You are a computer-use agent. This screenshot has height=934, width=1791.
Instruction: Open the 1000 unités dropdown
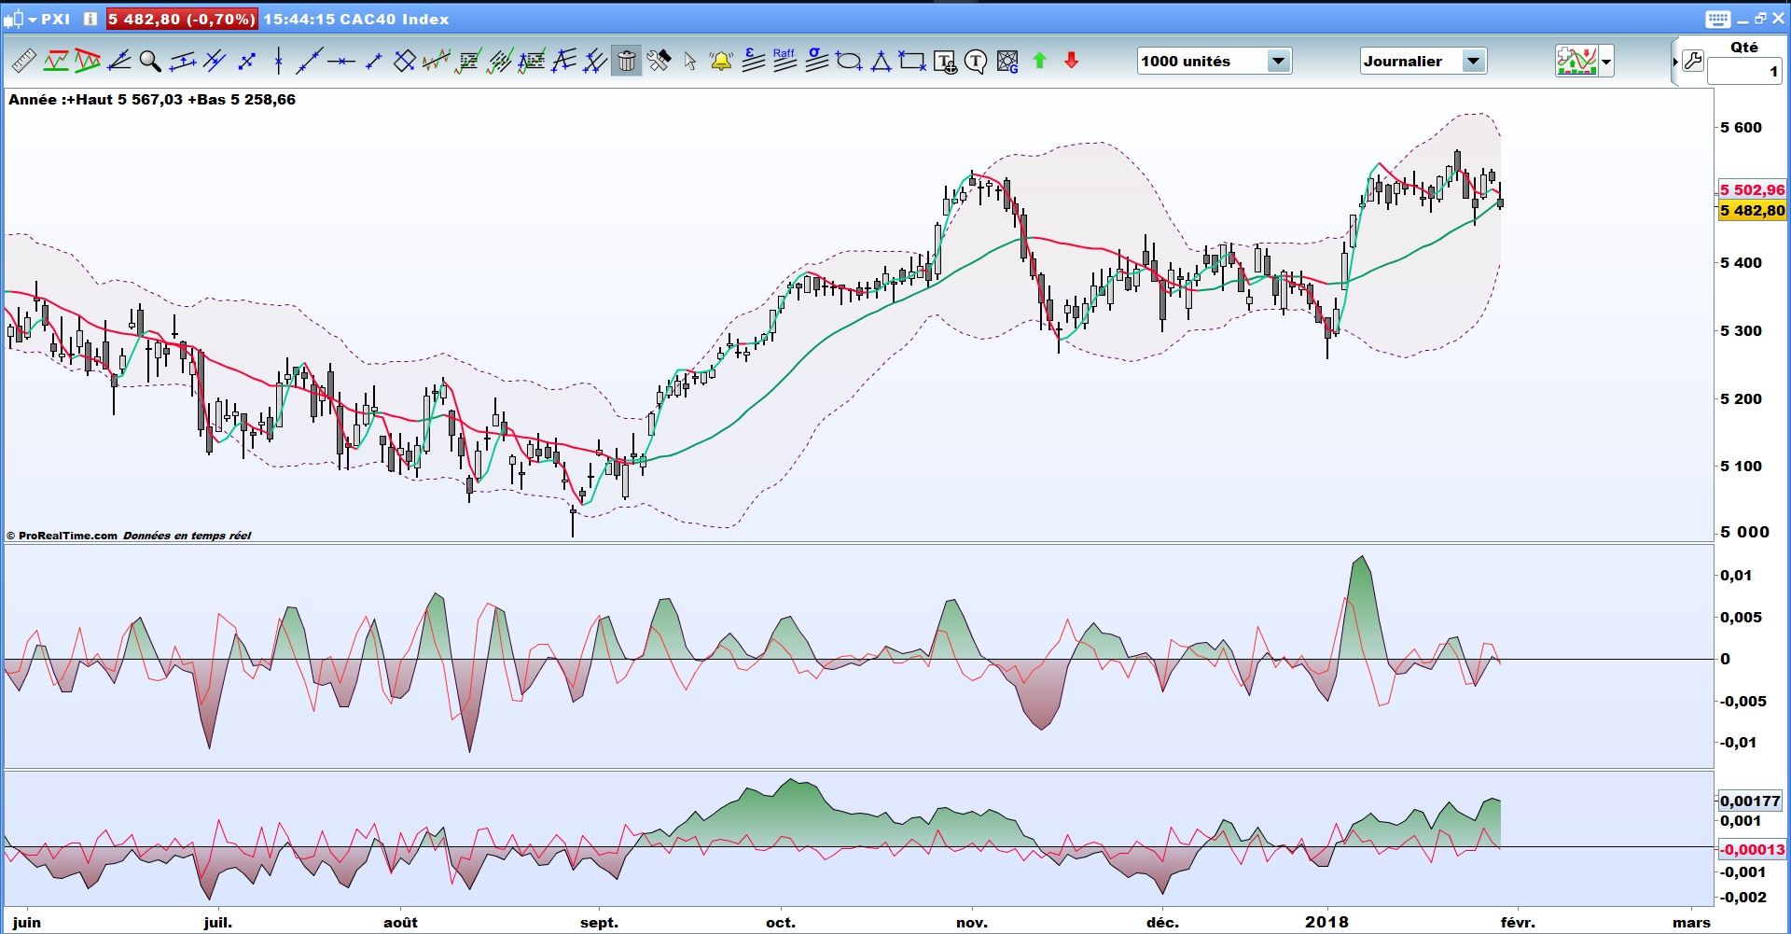coord(1215,62)
